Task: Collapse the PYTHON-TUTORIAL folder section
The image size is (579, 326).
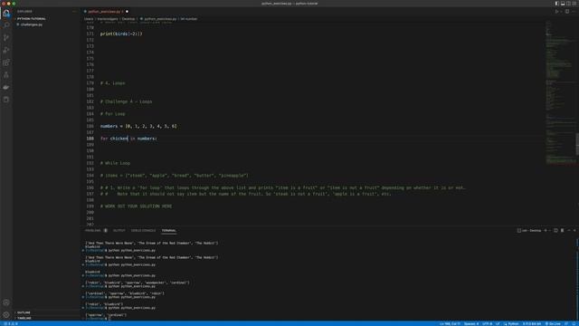Action: pos(31,18)
